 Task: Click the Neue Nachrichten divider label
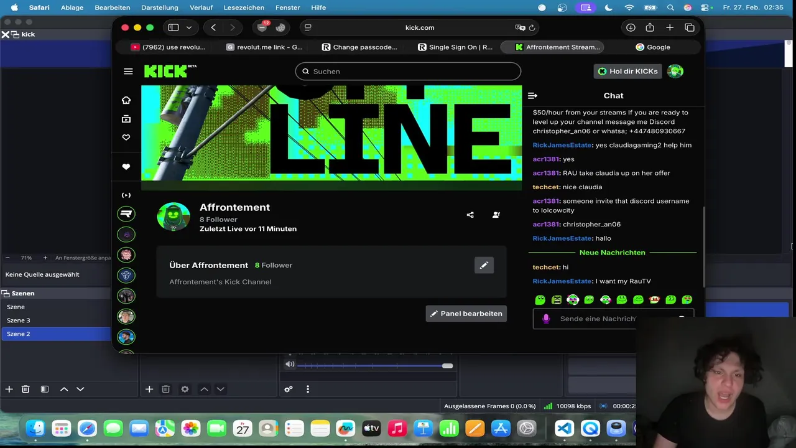(x=613, y=253)
